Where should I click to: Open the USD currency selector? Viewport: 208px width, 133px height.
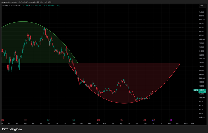(x=202, y=6)
